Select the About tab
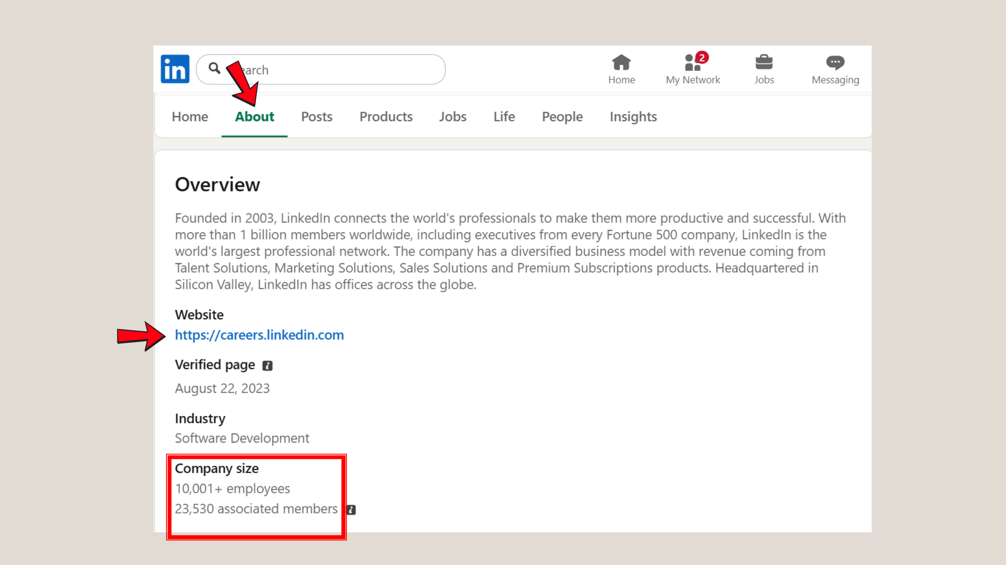Image resolution: width=1006 pixels, height=565 pixels. point(255,117)
